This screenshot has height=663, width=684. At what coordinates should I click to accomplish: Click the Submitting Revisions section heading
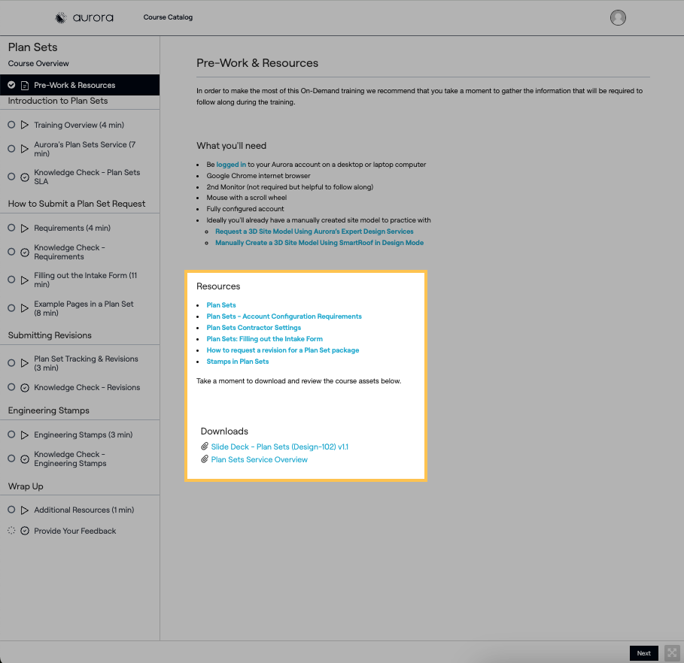(50, 335)
